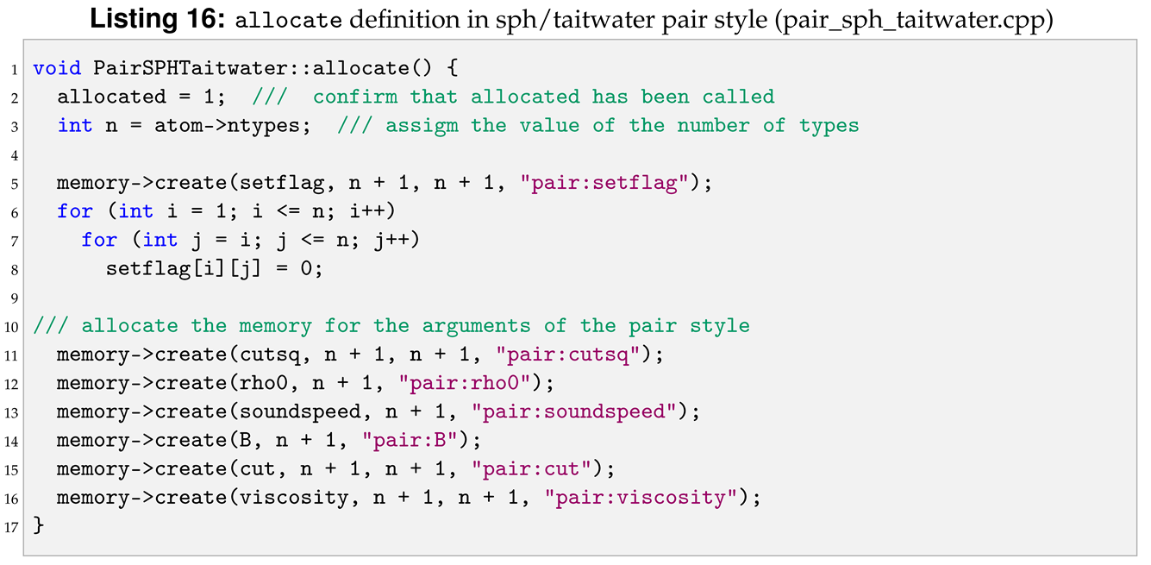Click the string "pair:viscosity" on line 16
This screenshot has height=565, width=1151.
[x=641, y=497]
